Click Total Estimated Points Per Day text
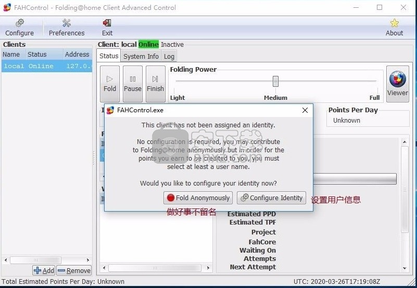Screen dimensions: 417x288 (x=63, y=281)
